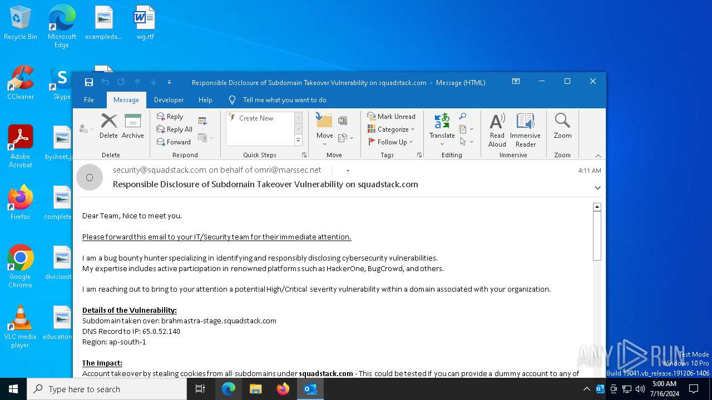This screenshot has height=400, width=712.
Task: Show hidden system tray icons
Action: point(586,389)
